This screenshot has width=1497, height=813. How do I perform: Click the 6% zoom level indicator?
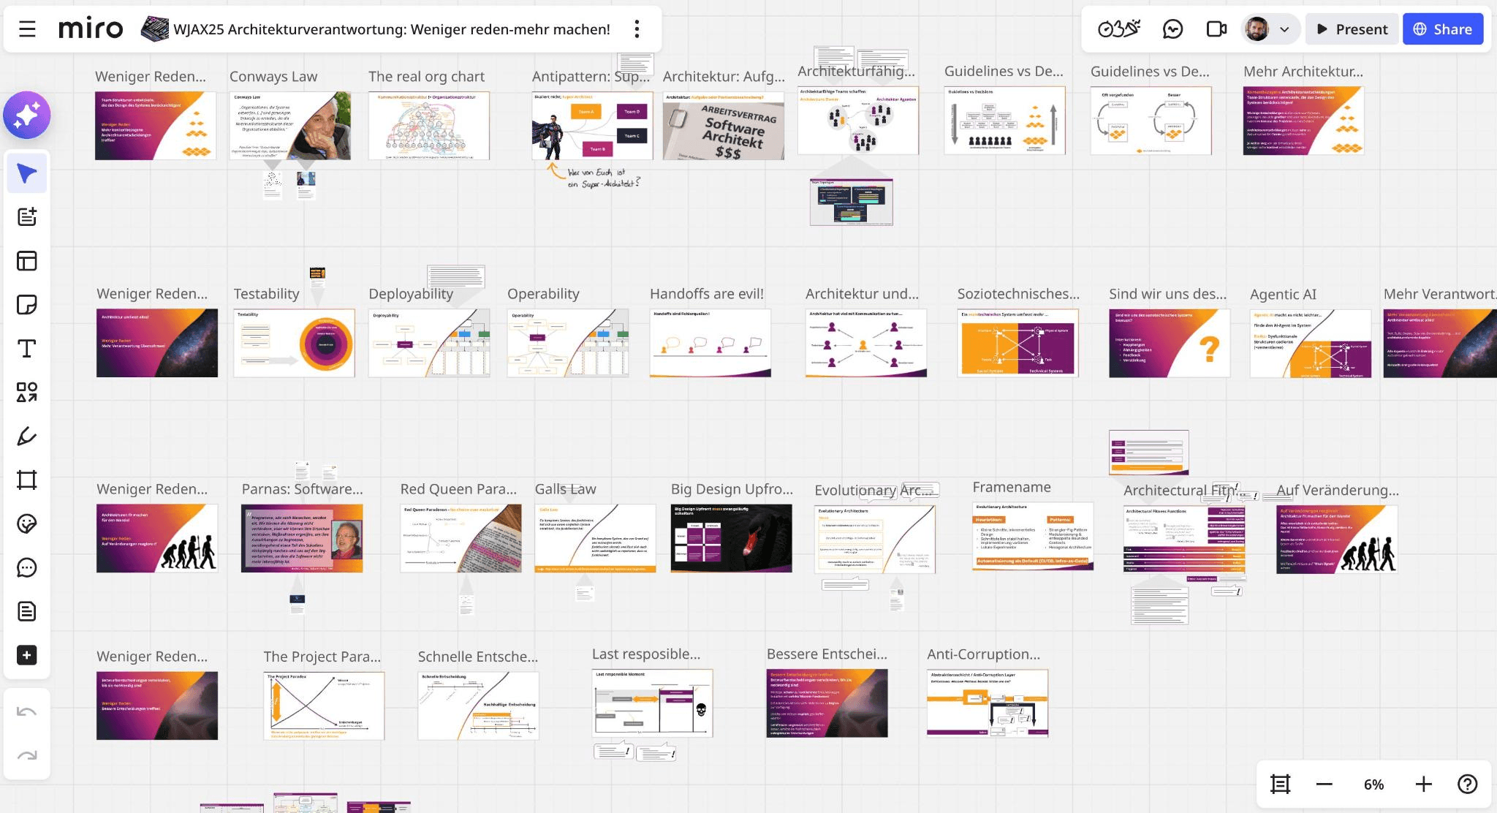coord(1373,784)
